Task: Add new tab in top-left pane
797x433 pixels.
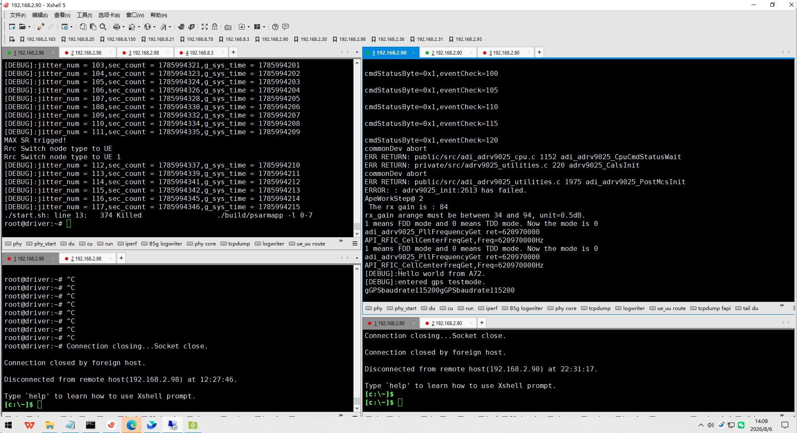Action: tap(233, 52)
